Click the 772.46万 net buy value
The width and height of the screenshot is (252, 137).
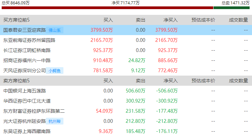pos(168,71)
